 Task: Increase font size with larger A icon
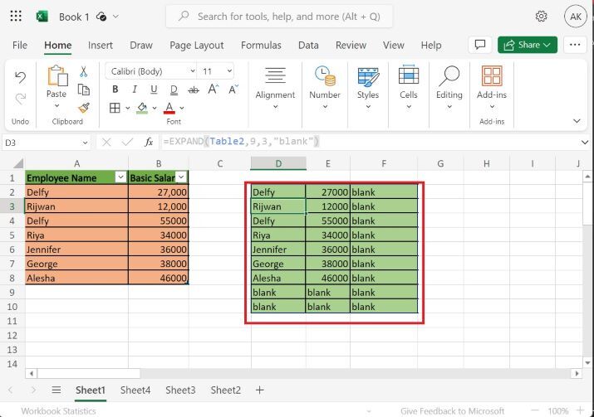[x=213, y=90]
